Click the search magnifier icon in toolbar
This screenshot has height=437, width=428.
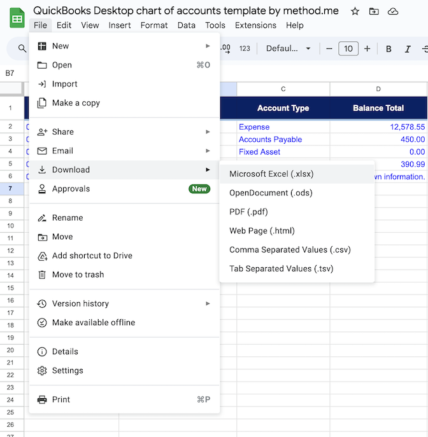coord(22,48)
